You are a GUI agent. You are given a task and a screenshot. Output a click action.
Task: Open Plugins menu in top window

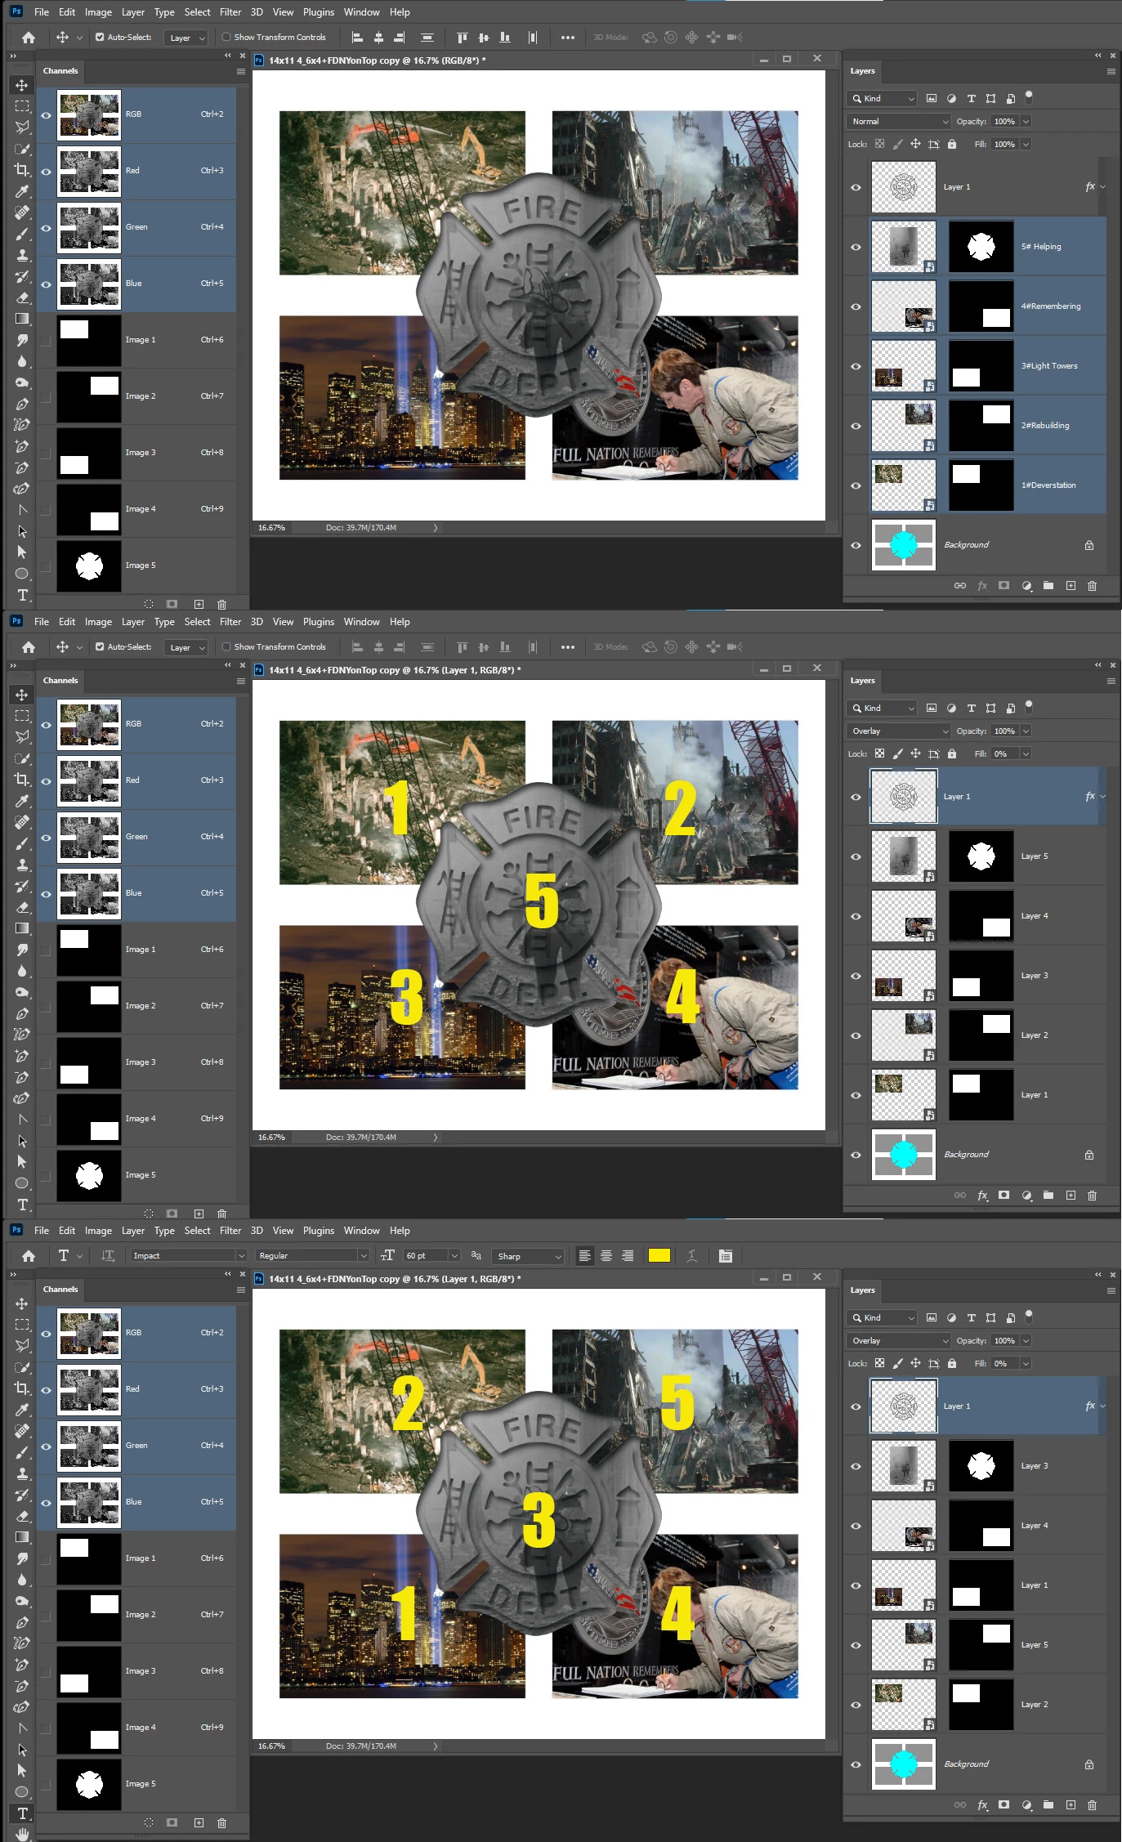(x=319, y=12)
